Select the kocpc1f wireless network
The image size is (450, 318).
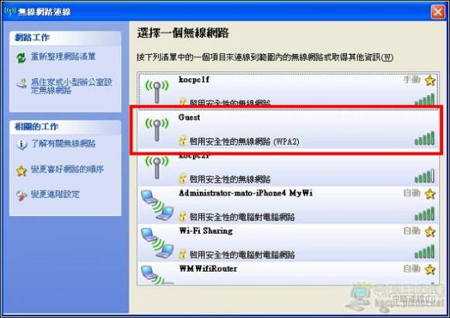pyautogui.click(x=288, y=89)
